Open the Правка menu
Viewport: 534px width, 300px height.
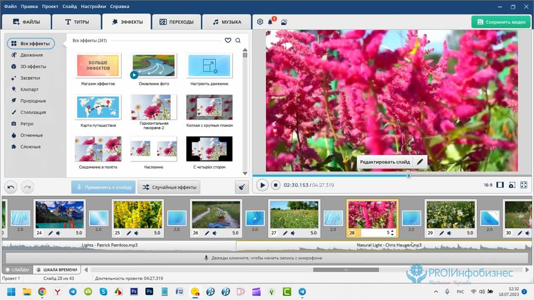29,7
